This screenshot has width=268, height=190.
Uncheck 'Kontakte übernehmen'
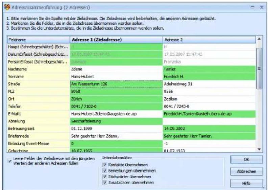(x=105, y=165)
